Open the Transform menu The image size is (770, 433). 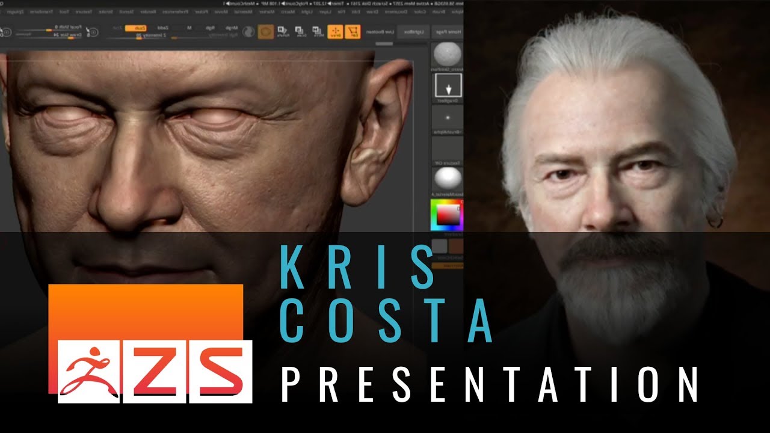click(42, 12)
